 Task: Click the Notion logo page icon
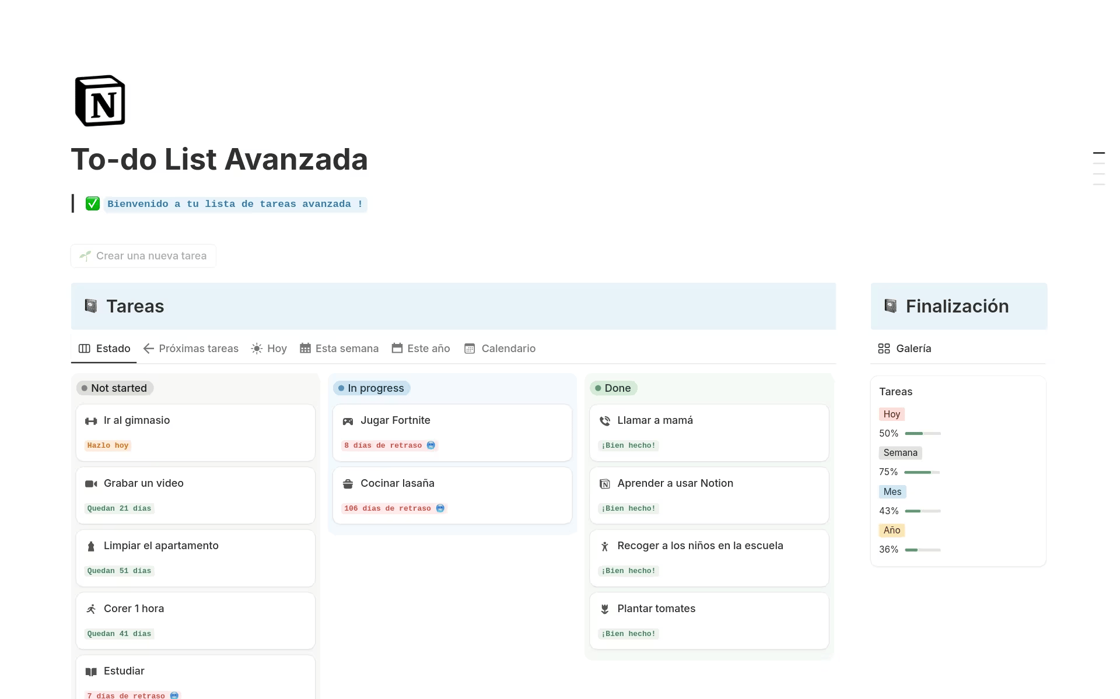tap(100, 100)
